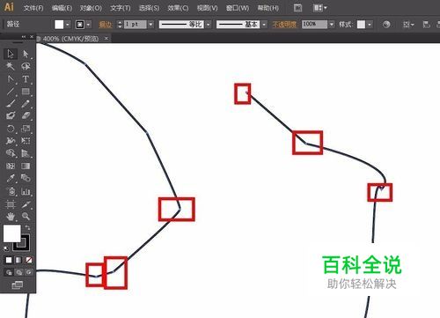Open the 对象(O) menu

[x=91, y=8]
